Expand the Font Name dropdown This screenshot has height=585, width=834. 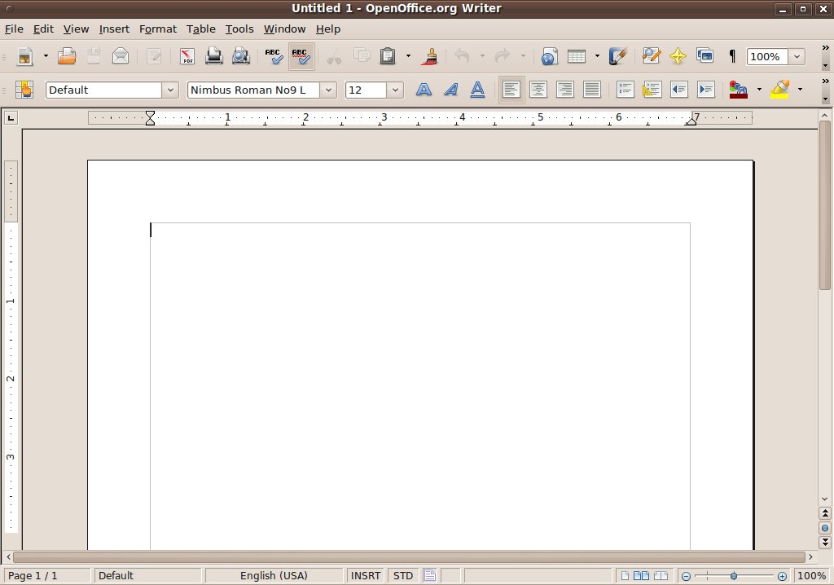[x=327, y=90]
